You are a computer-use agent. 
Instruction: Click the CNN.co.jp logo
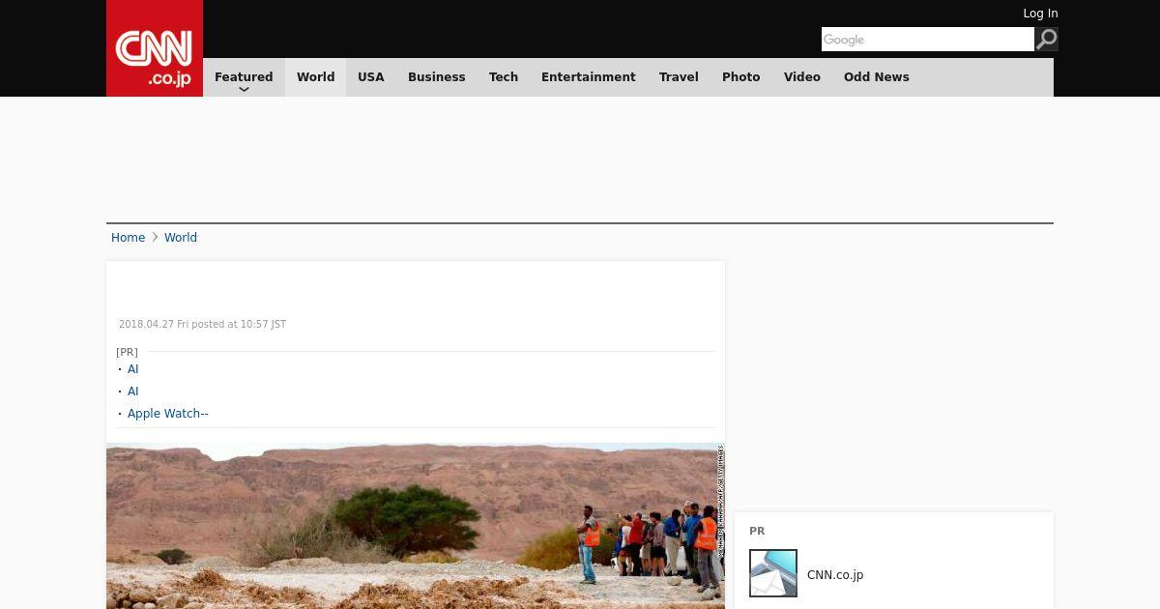pyautogui.click(x=155, y=48)
